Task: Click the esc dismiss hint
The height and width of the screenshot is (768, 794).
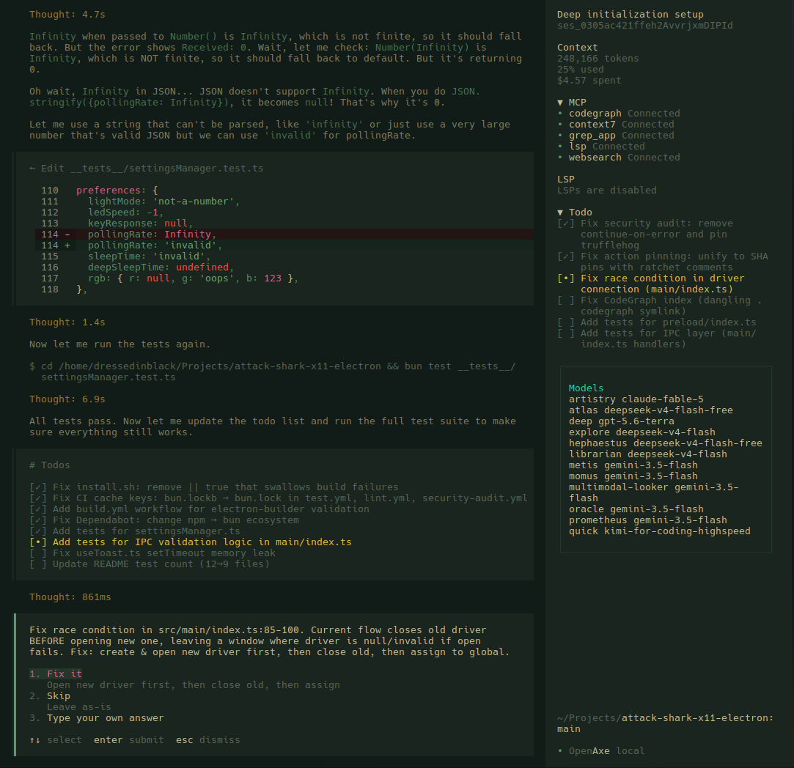Action: point(207,739)
